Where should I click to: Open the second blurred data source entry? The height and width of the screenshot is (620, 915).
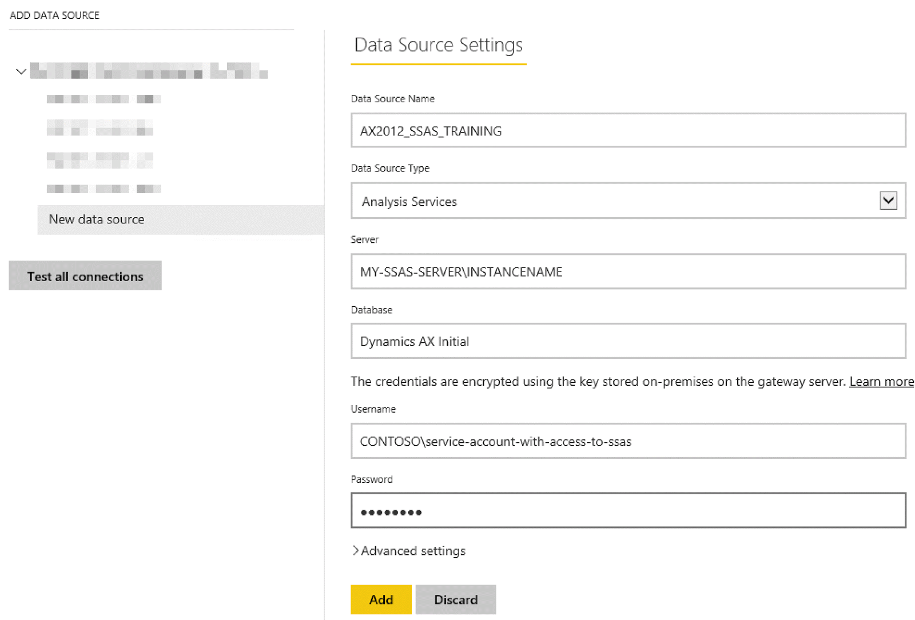[x=100, y=127]
